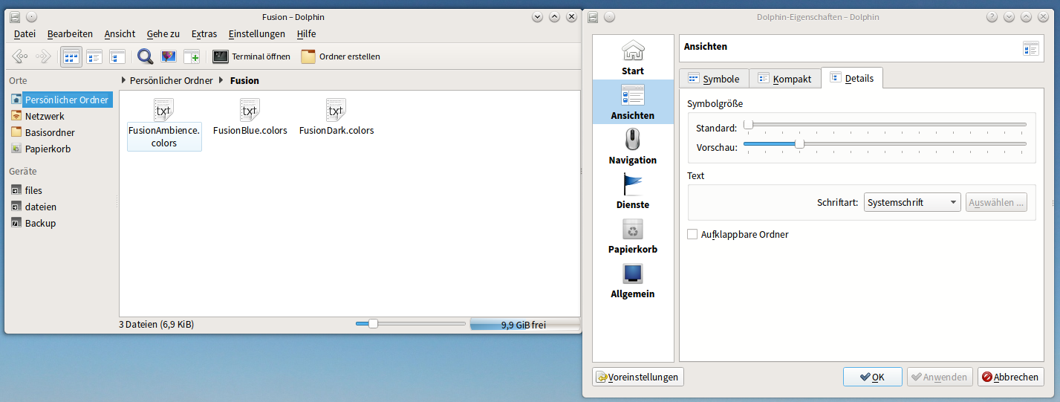Adjust the Standard icon size slider
This screenshot has height=402, width=1060.
(885, 125)
